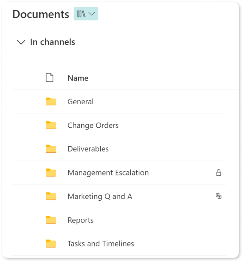Click the Management Escalation folder icon
Viewport: 243px width, 262px height.
(x=51, y=173)
